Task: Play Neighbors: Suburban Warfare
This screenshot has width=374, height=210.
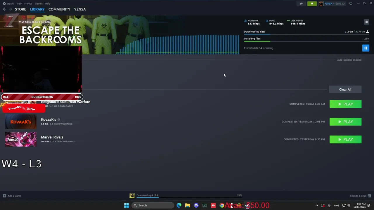Action: (345, 104)
